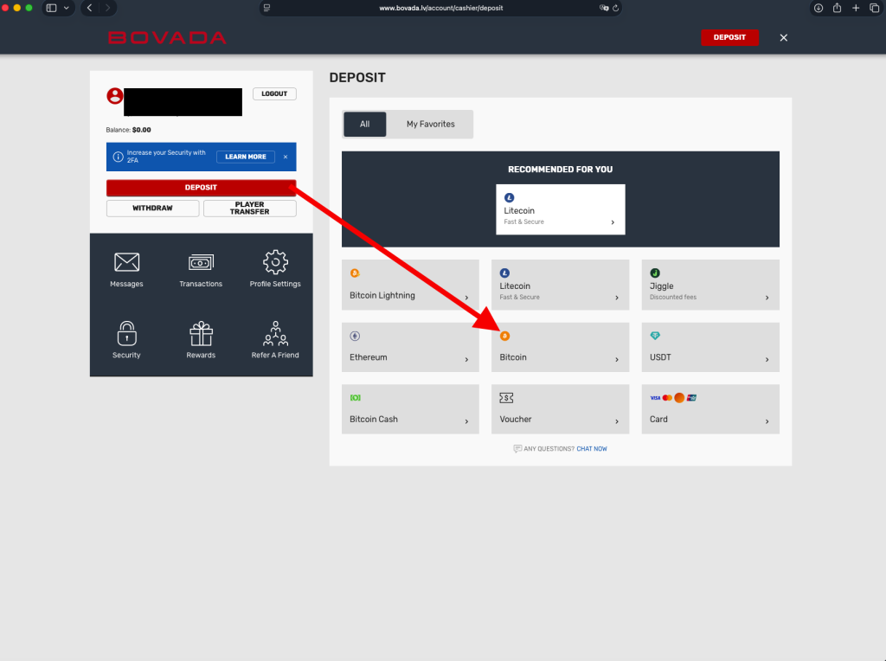Click the LOGOUT button
Viewport: 886px width, 661px height.
[274, 93]
